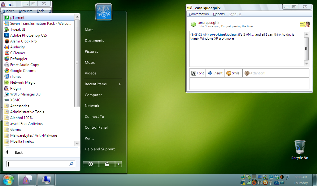Open the Documents folder link
Screen dimensions: 317x186
pyautogui.click(x=94, y=41)
